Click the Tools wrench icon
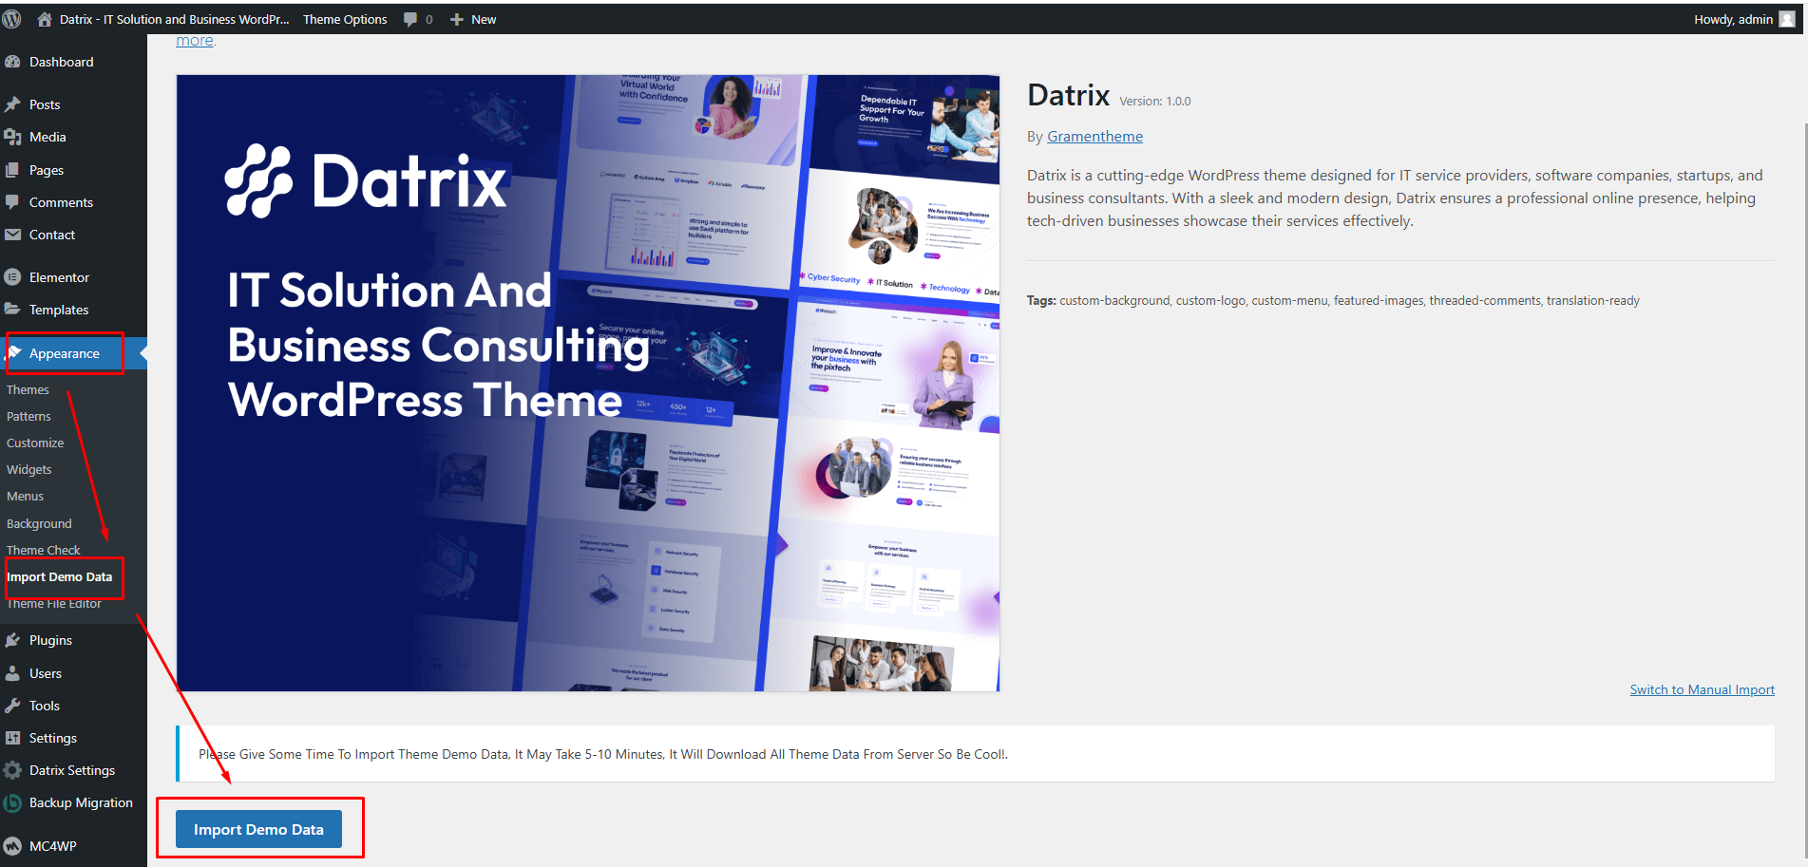This screenshot has width=1808, height=867. click(x=12, y=706)
